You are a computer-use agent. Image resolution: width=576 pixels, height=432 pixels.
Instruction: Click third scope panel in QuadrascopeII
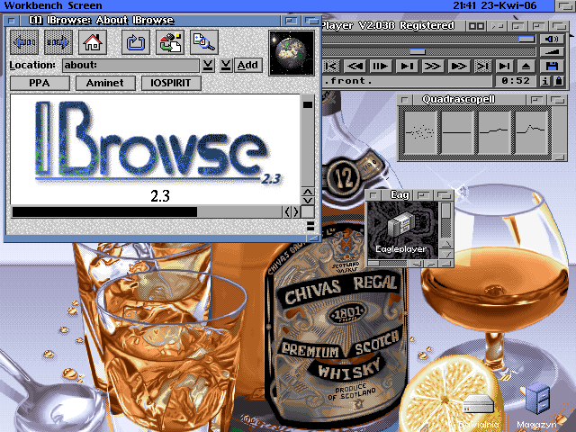click(494, 132)
